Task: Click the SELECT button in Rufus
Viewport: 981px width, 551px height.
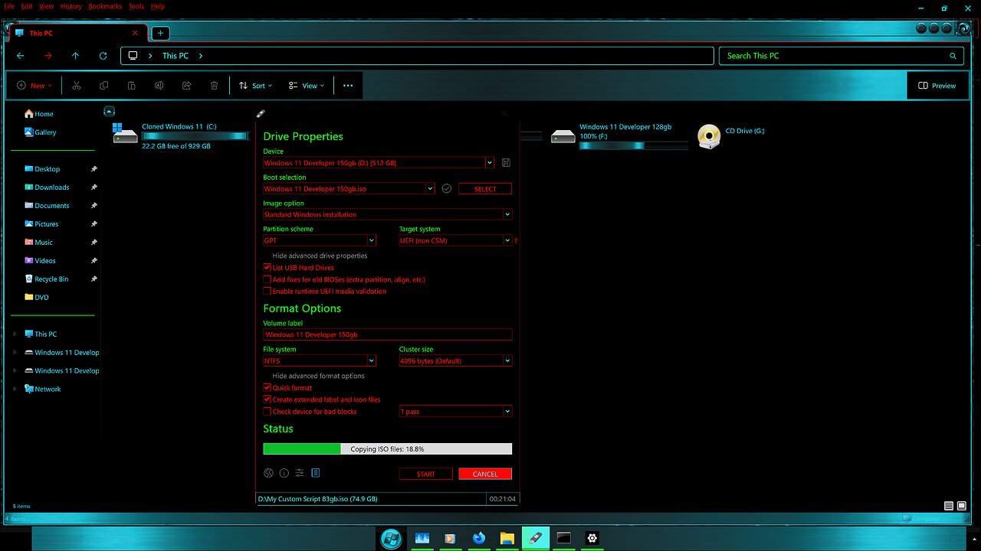Action: 485,189
